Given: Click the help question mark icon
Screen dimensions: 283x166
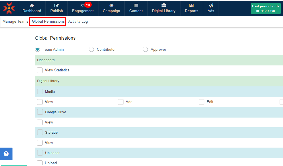Looking at the screenshot, I should 6,154.
